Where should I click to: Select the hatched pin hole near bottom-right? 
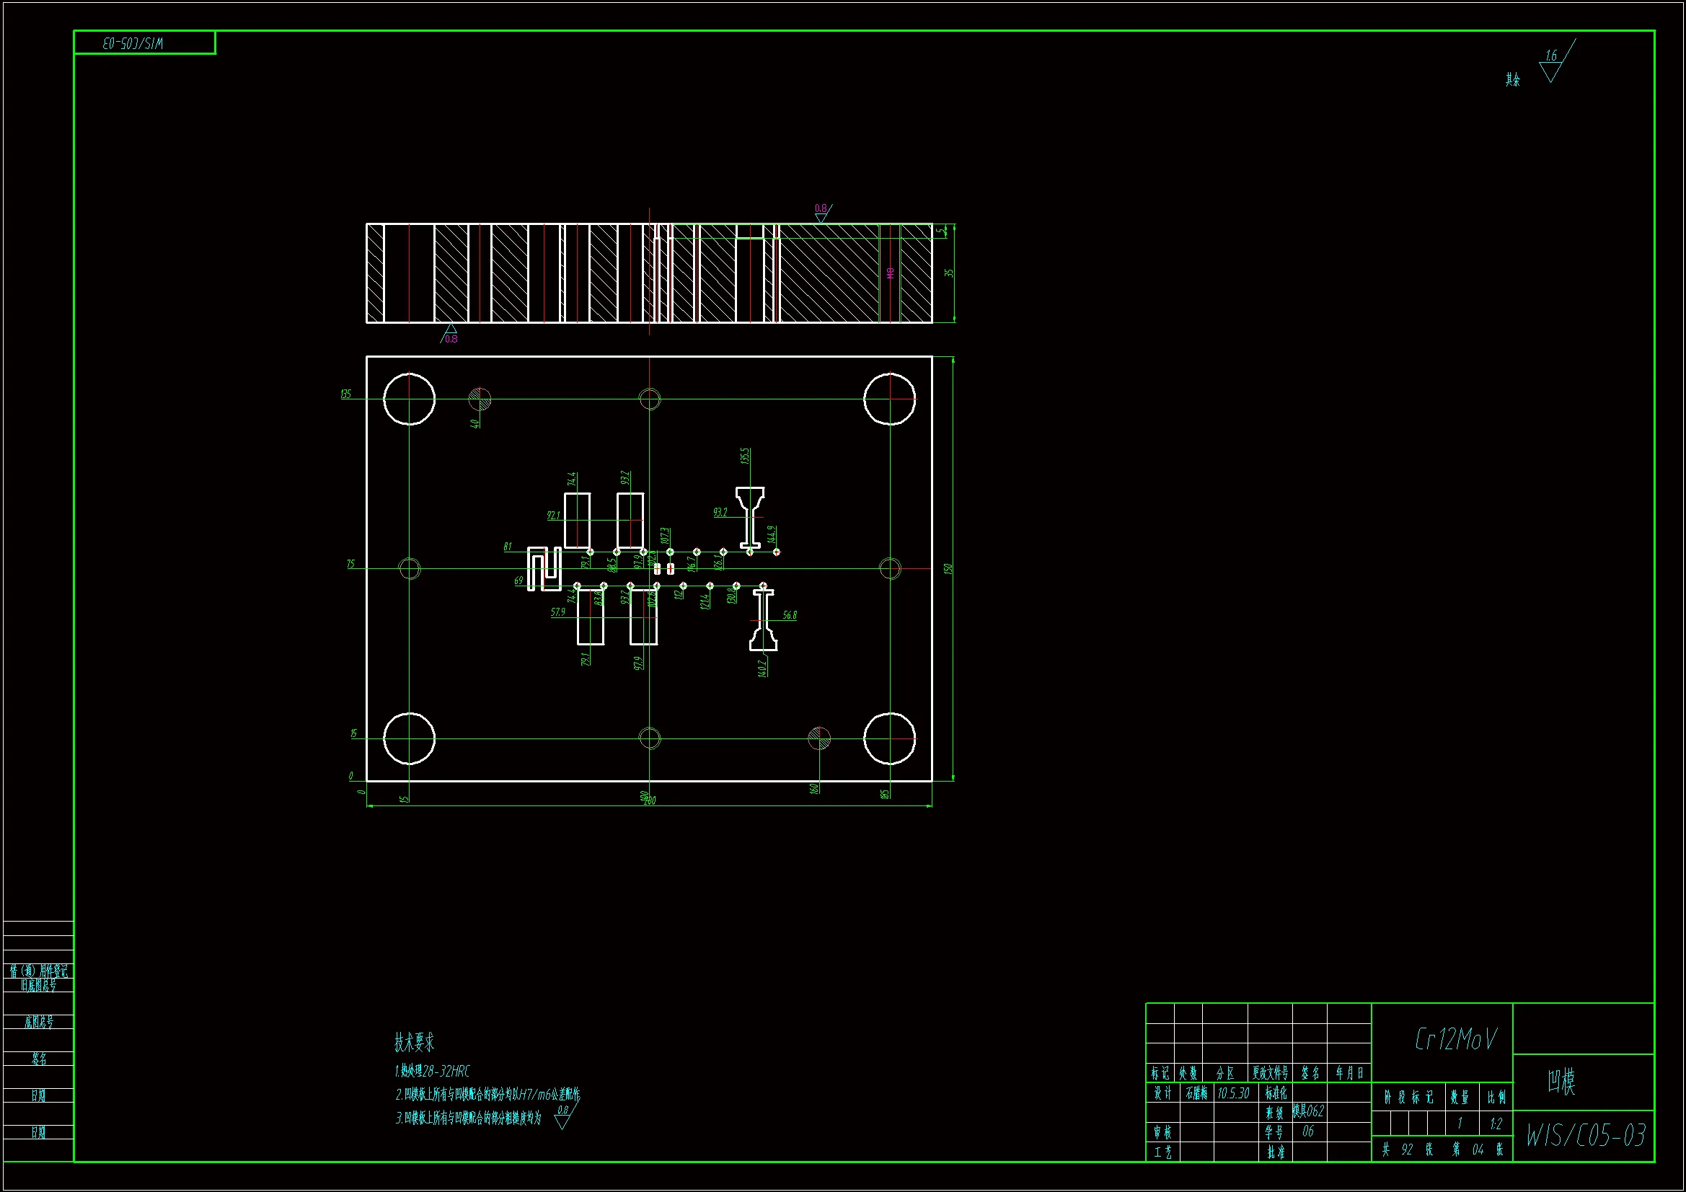pyautogui.click(x=818, y=738)
